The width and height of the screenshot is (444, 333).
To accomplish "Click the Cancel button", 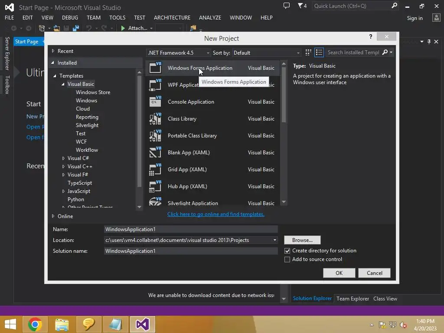I will 374,273.
